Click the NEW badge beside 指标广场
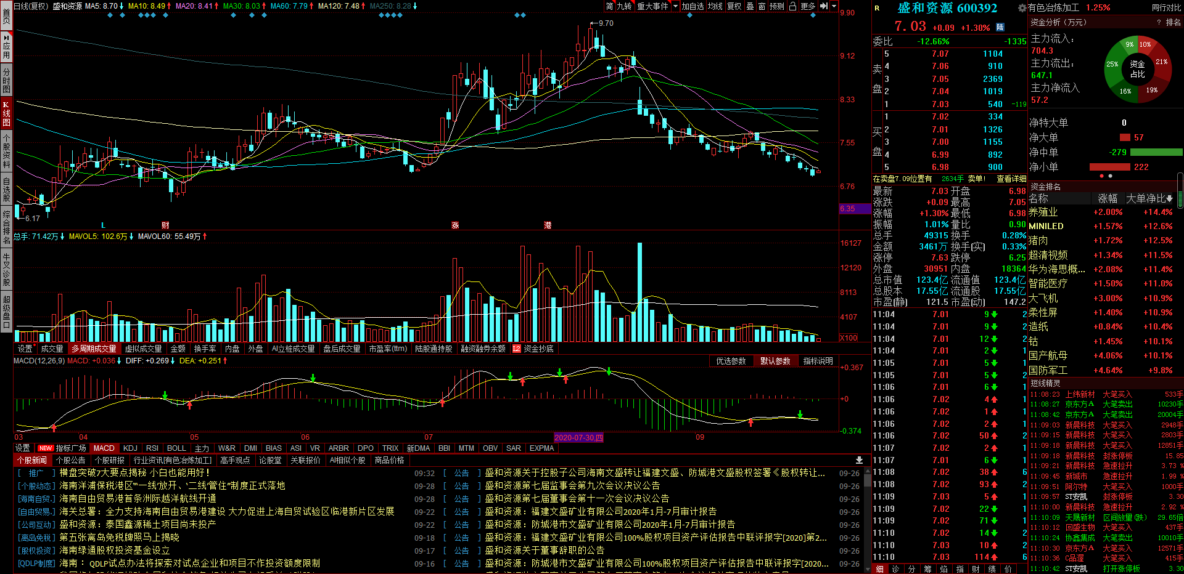 click(x=46, y=448)
